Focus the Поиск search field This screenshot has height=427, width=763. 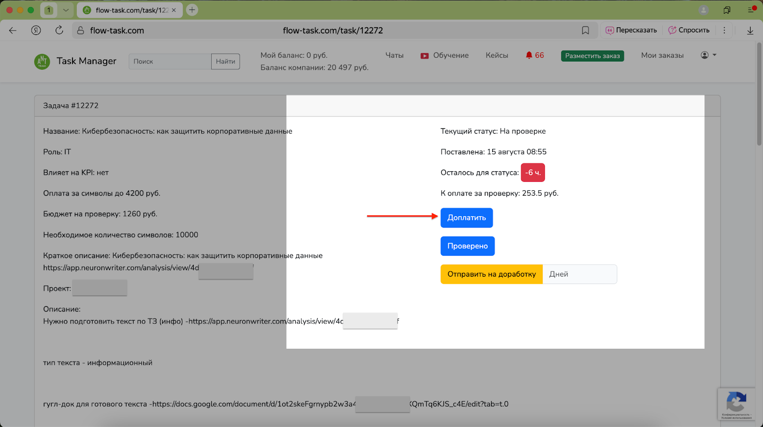170,62
